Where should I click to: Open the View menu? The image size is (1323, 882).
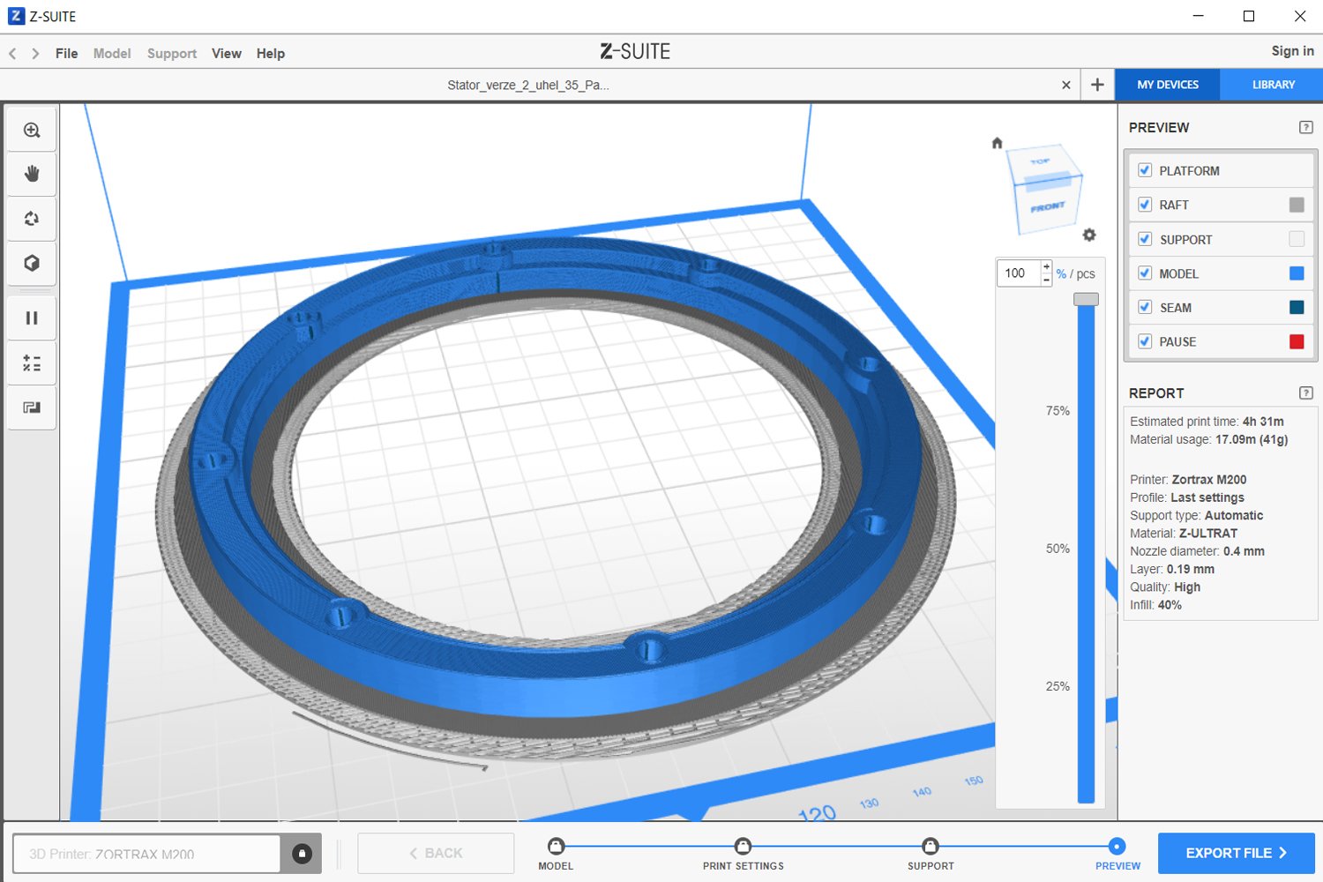point(227,54)
